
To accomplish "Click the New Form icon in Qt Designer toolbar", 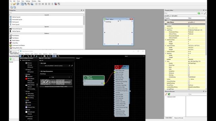I will 11,4.
